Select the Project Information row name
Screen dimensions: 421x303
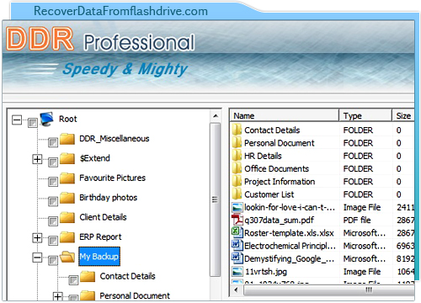pyautogui.click(x=280, y=182)
